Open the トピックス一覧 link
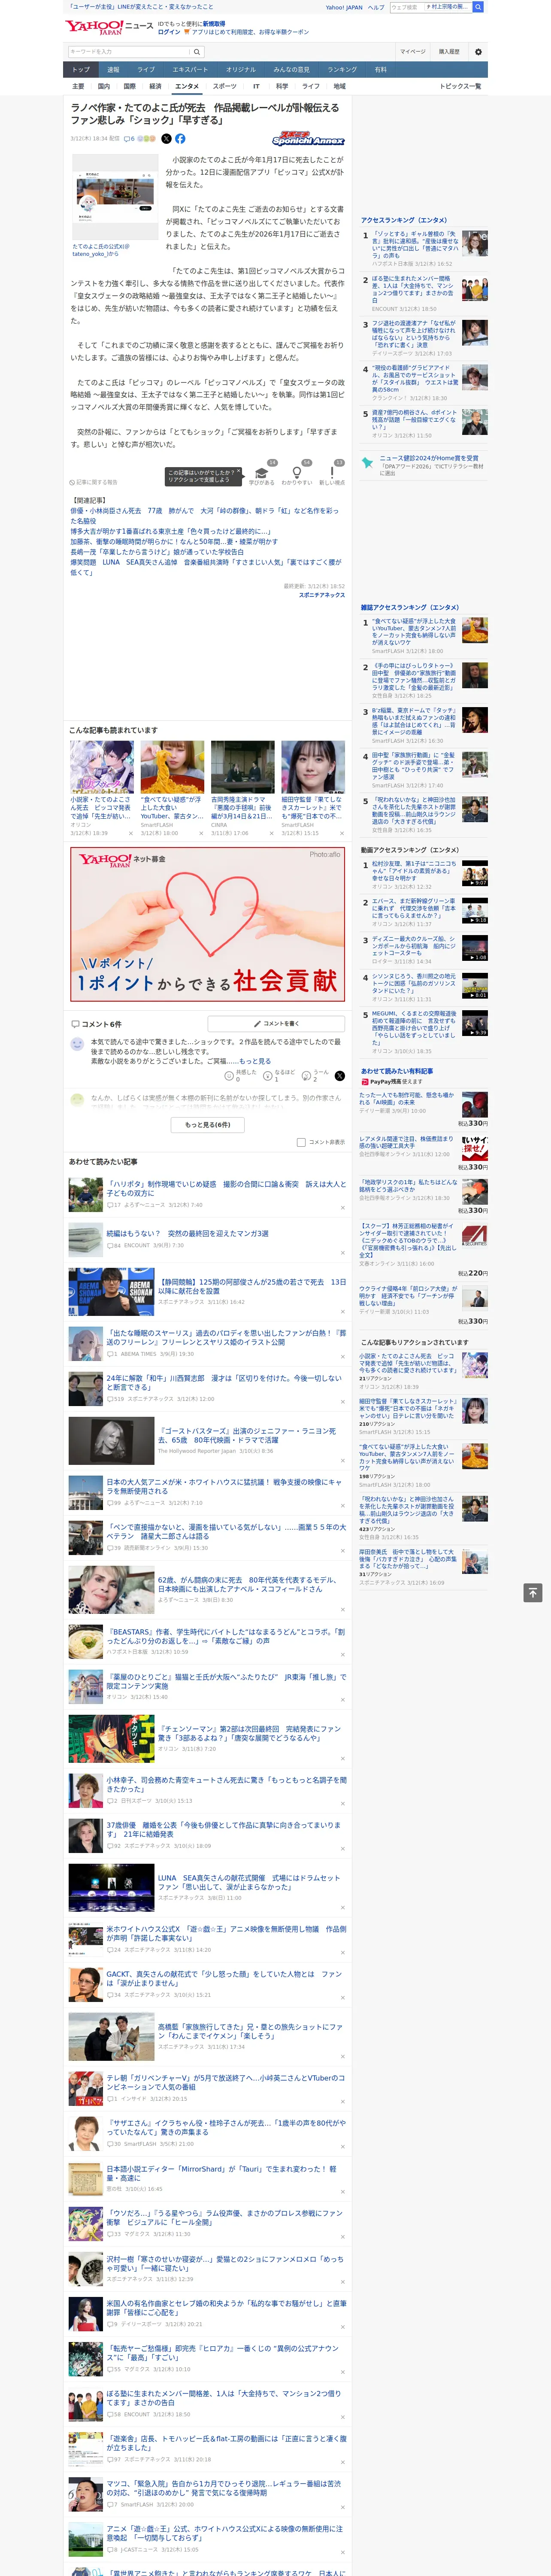The image size is (551, 2576). click(461, 86)
